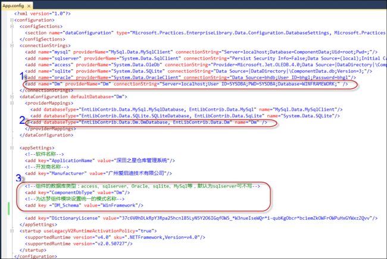Image resolution: width=387 pixels, height=259 pixels.
Task: Click the DM_Schema key line
Action: point(84,205)
